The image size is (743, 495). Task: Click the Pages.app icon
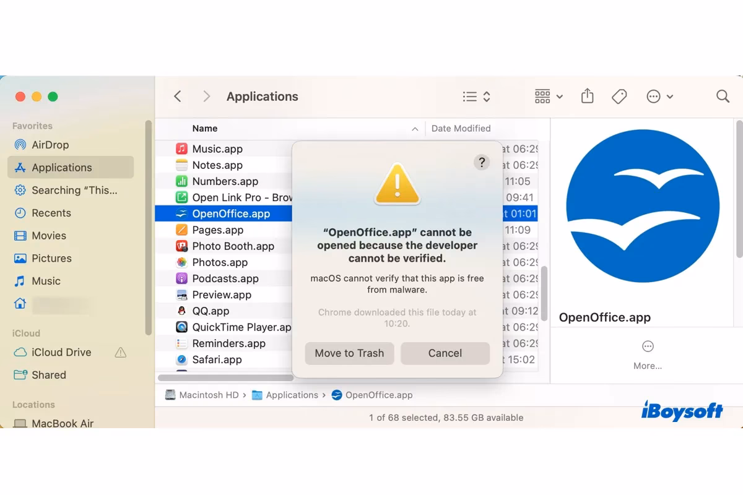(181, 230)
